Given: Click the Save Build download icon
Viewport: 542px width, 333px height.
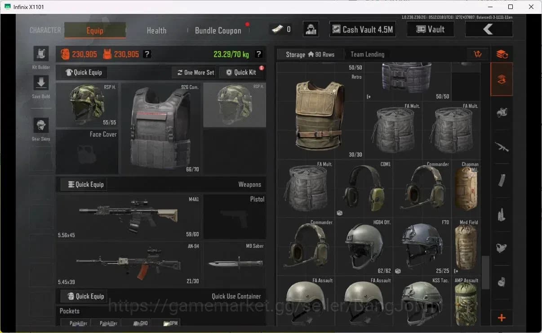Looking at the screenshot, I should [41, 83].
